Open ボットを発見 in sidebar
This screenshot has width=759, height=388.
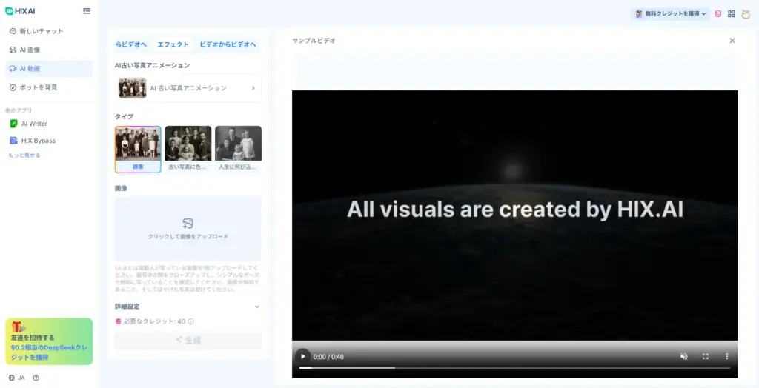click(48, 87)
